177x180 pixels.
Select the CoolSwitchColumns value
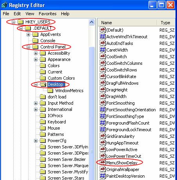click(124, 63)
